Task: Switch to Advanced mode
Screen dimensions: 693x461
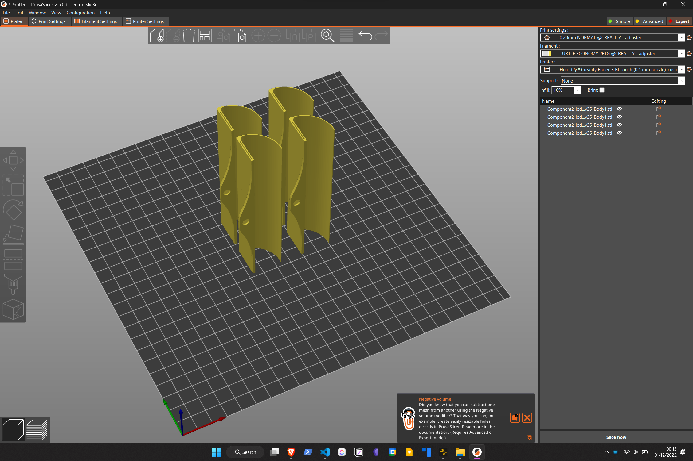Action: point(649,21)
